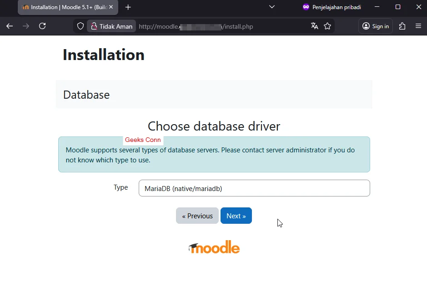Open a new browser tab
427x287 pixels.
[128, 7]
